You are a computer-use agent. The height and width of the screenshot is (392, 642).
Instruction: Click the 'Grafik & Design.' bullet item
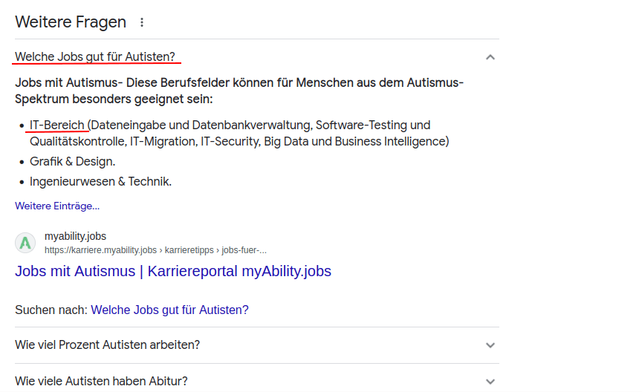coord(73,162)
